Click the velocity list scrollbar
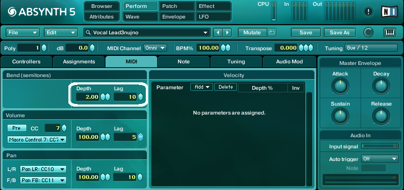The image size is (404, 190). (309, 139)
